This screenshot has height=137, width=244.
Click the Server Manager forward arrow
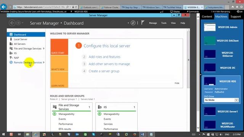point(18,23)
